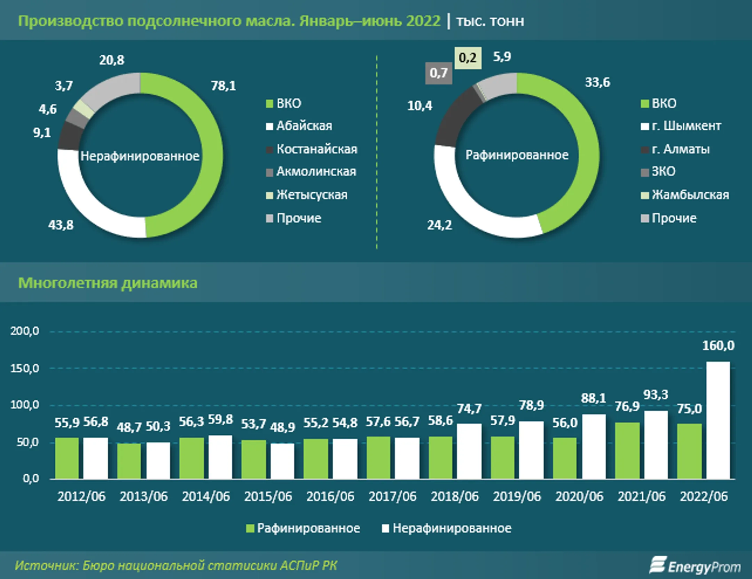Click the г. Алматы legend marker
Image resolution: width=752 pixels, height=579 pixels.
click(x=646, y=150)
